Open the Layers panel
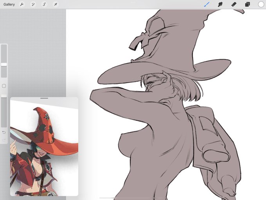Viewport: 266px width, 200px height. (248, 4)
